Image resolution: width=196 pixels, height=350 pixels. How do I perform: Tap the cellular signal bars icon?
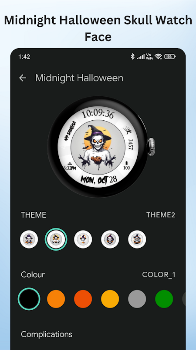[140, 57]
